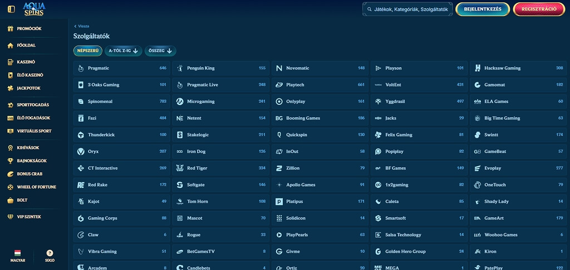Click the Hacksaw Gaming logo icon
The image size is (570, 270).
[478, 68]
